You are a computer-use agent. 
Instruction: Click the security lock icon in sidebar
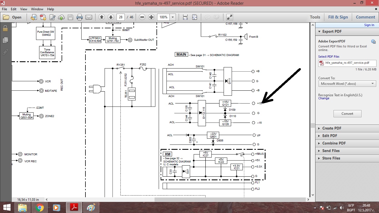pyautogui.click(x=5, y=28)
